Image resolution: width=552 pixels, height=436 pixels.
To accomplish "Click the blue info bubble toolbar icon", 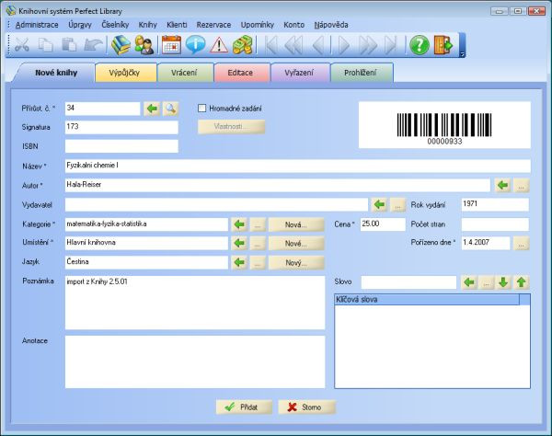I will tap(195, 45).
